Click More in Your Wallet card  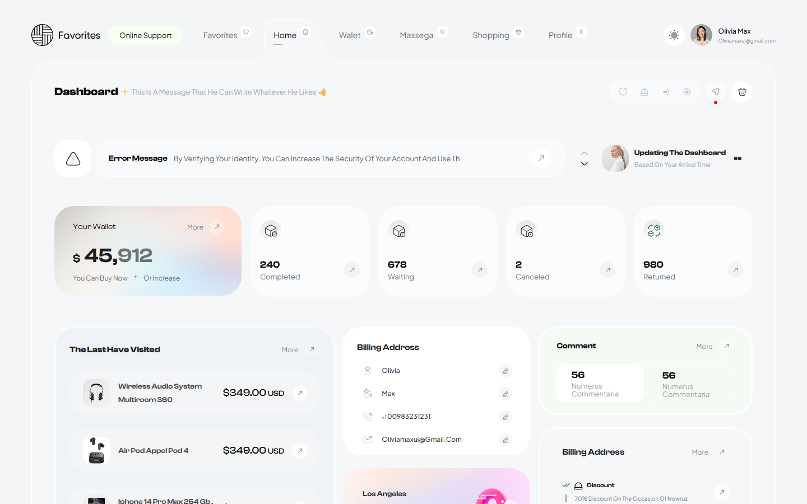(195, 227)
